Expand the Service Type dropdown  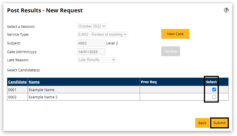click(102, 35)
